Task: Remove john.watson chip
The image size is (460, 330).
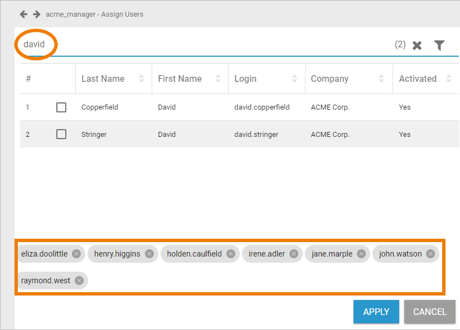Action: [430, 254]
